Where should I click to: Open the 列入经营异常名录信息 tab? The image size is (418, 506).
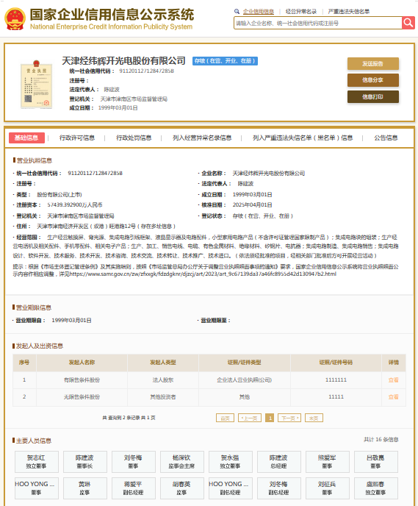[x=202, y=138]
